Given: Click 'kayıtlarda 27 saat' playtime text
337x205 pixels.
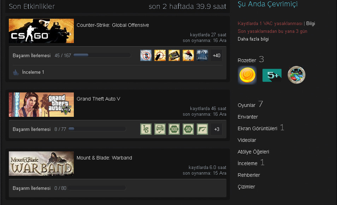Looking at the screenshot, I should tap(208, 35).
